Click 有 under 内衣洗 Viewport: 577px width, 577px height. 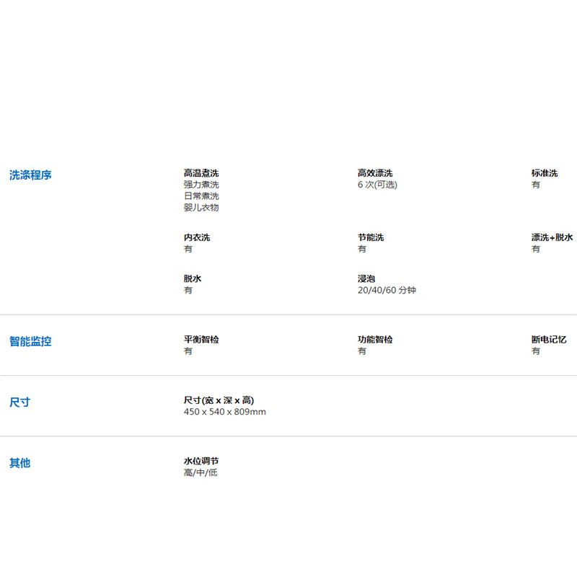pyautogui.click(x=188, y=249)
